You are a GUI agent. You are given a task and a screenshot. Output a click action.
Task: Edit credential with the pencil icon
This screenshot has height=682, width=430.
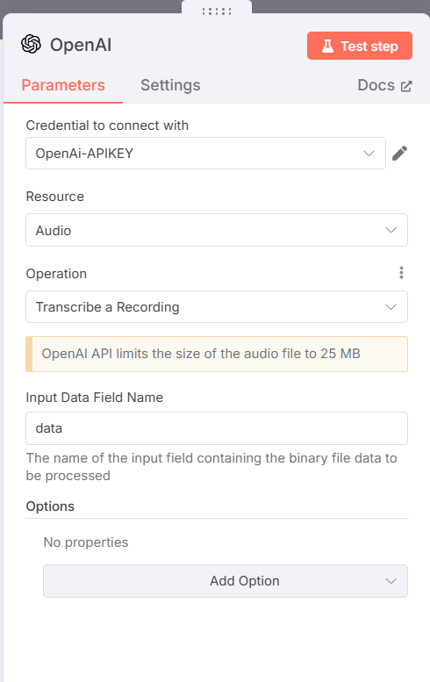(399, 153)
